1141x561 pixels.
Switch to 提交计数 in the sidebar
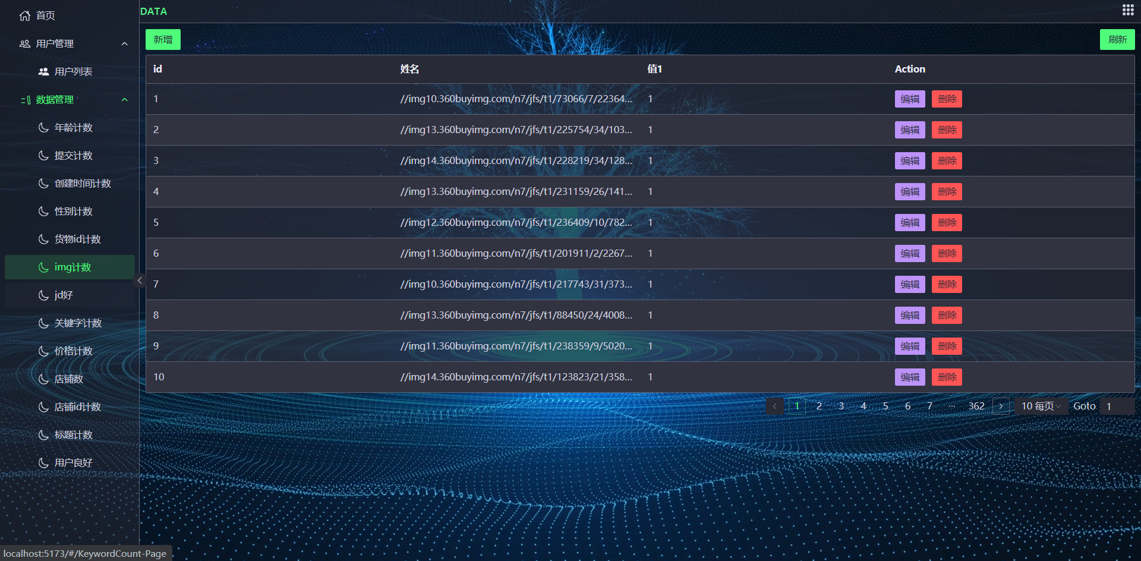pos(73,155)
